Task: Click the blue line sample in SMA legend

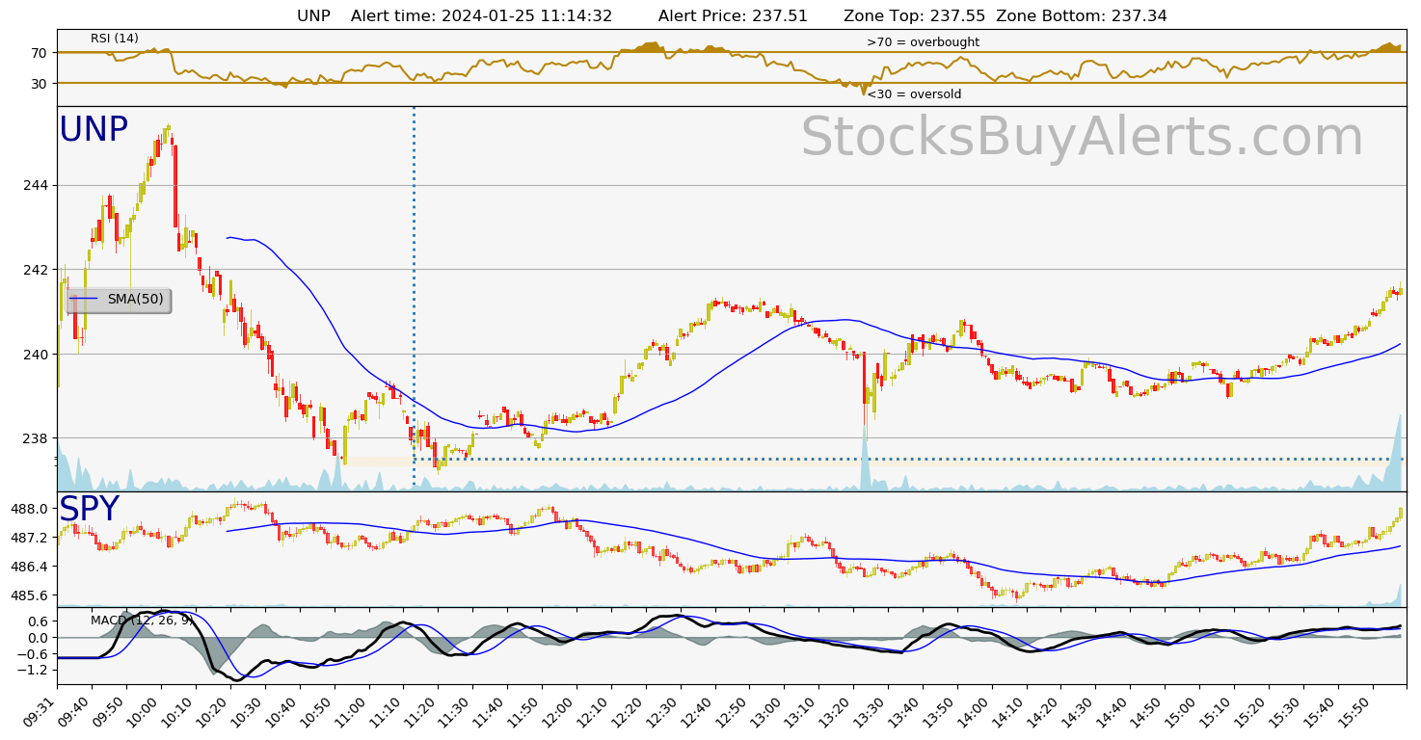Action: point(84,300)
